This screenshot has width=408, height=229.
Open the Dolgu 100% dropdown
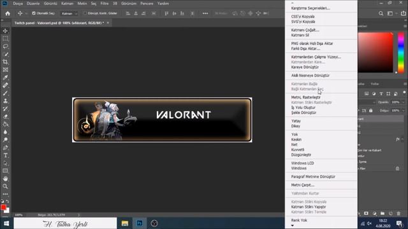(403, 111)
